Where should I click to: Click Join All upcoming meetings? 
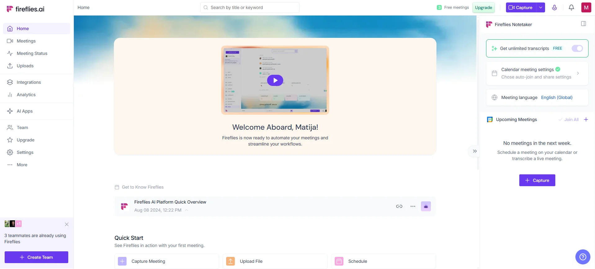[x=569, y=119]
